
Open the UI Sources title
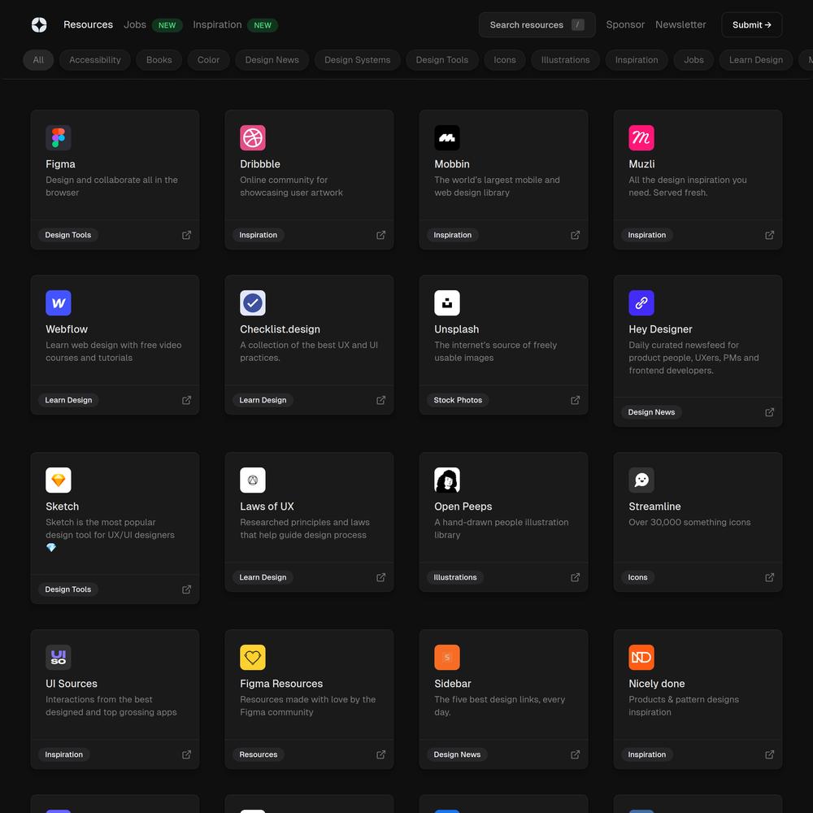point(72,684)
